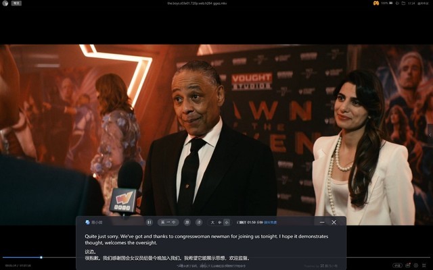The image size is (433, 270).
Task: Show original text only with 原 button
Action: [x=187, y=222]
